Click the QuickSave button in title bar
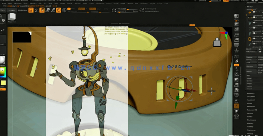263x136 pixels. [x=202, y=1]
